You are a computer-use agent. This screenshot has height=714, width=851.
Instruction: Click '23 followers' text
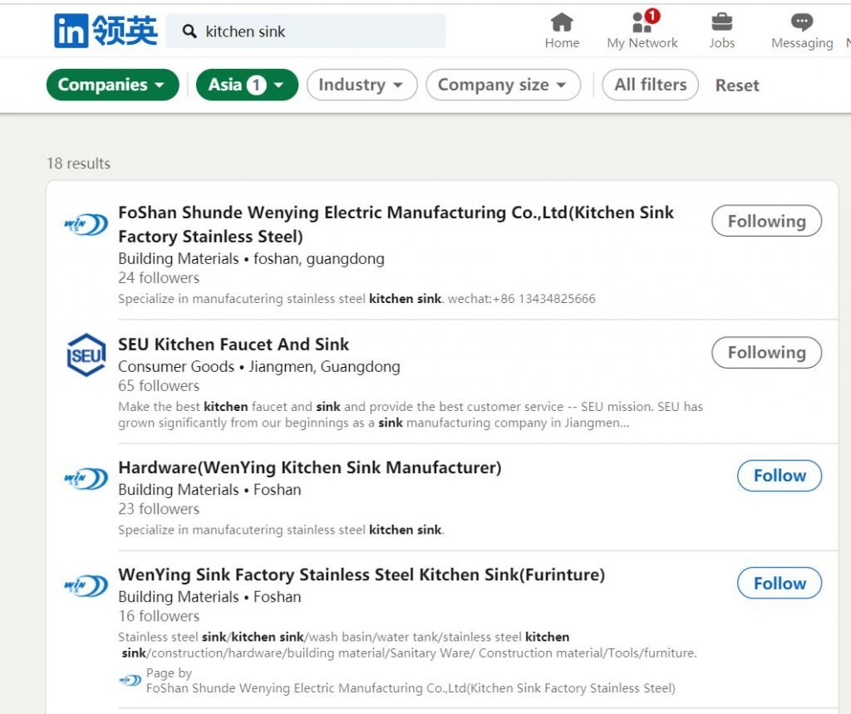coord(159,509)
